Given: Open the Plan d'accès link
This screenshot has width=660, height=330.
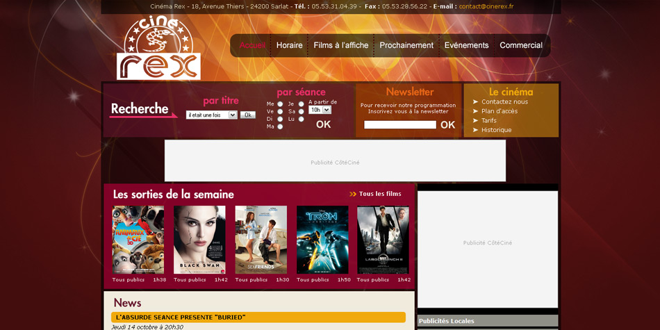Looking at the screenshot, I should click(500, 111).
